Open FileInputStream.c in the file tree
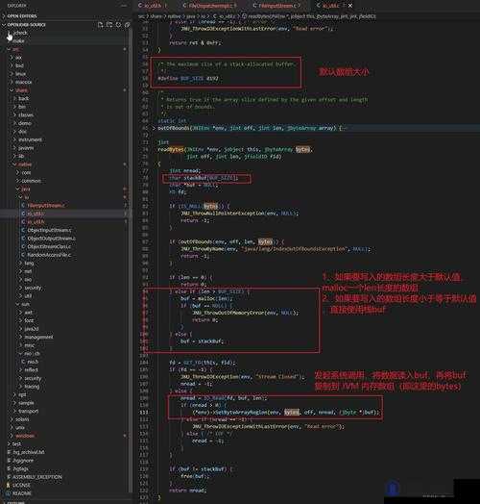The width and height of the screenshot is (480, 504). pyautogui.click(x=43, y=205)
